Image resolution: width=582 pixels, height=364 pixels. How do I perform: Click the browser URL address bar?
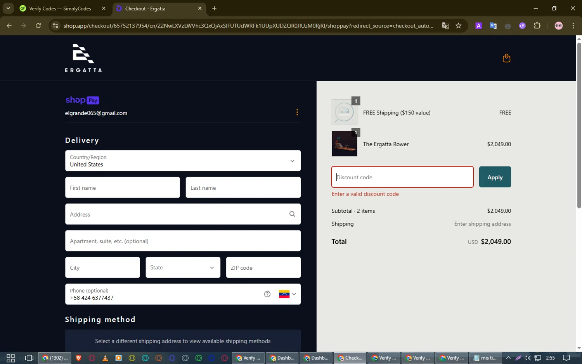click(248, 26)
